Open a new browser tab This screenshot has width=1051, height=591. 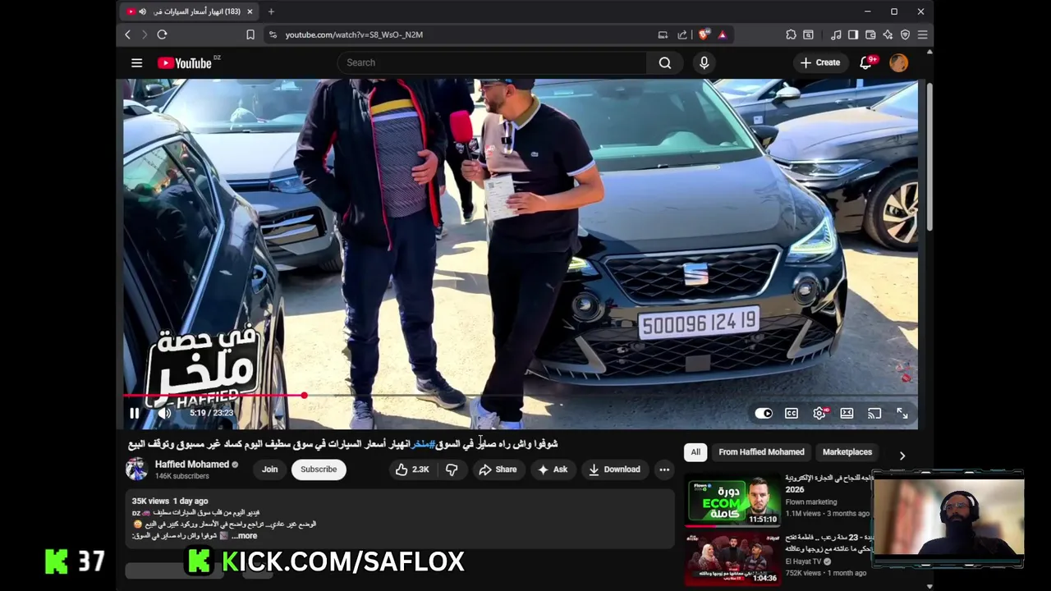[x=271, y=11]
